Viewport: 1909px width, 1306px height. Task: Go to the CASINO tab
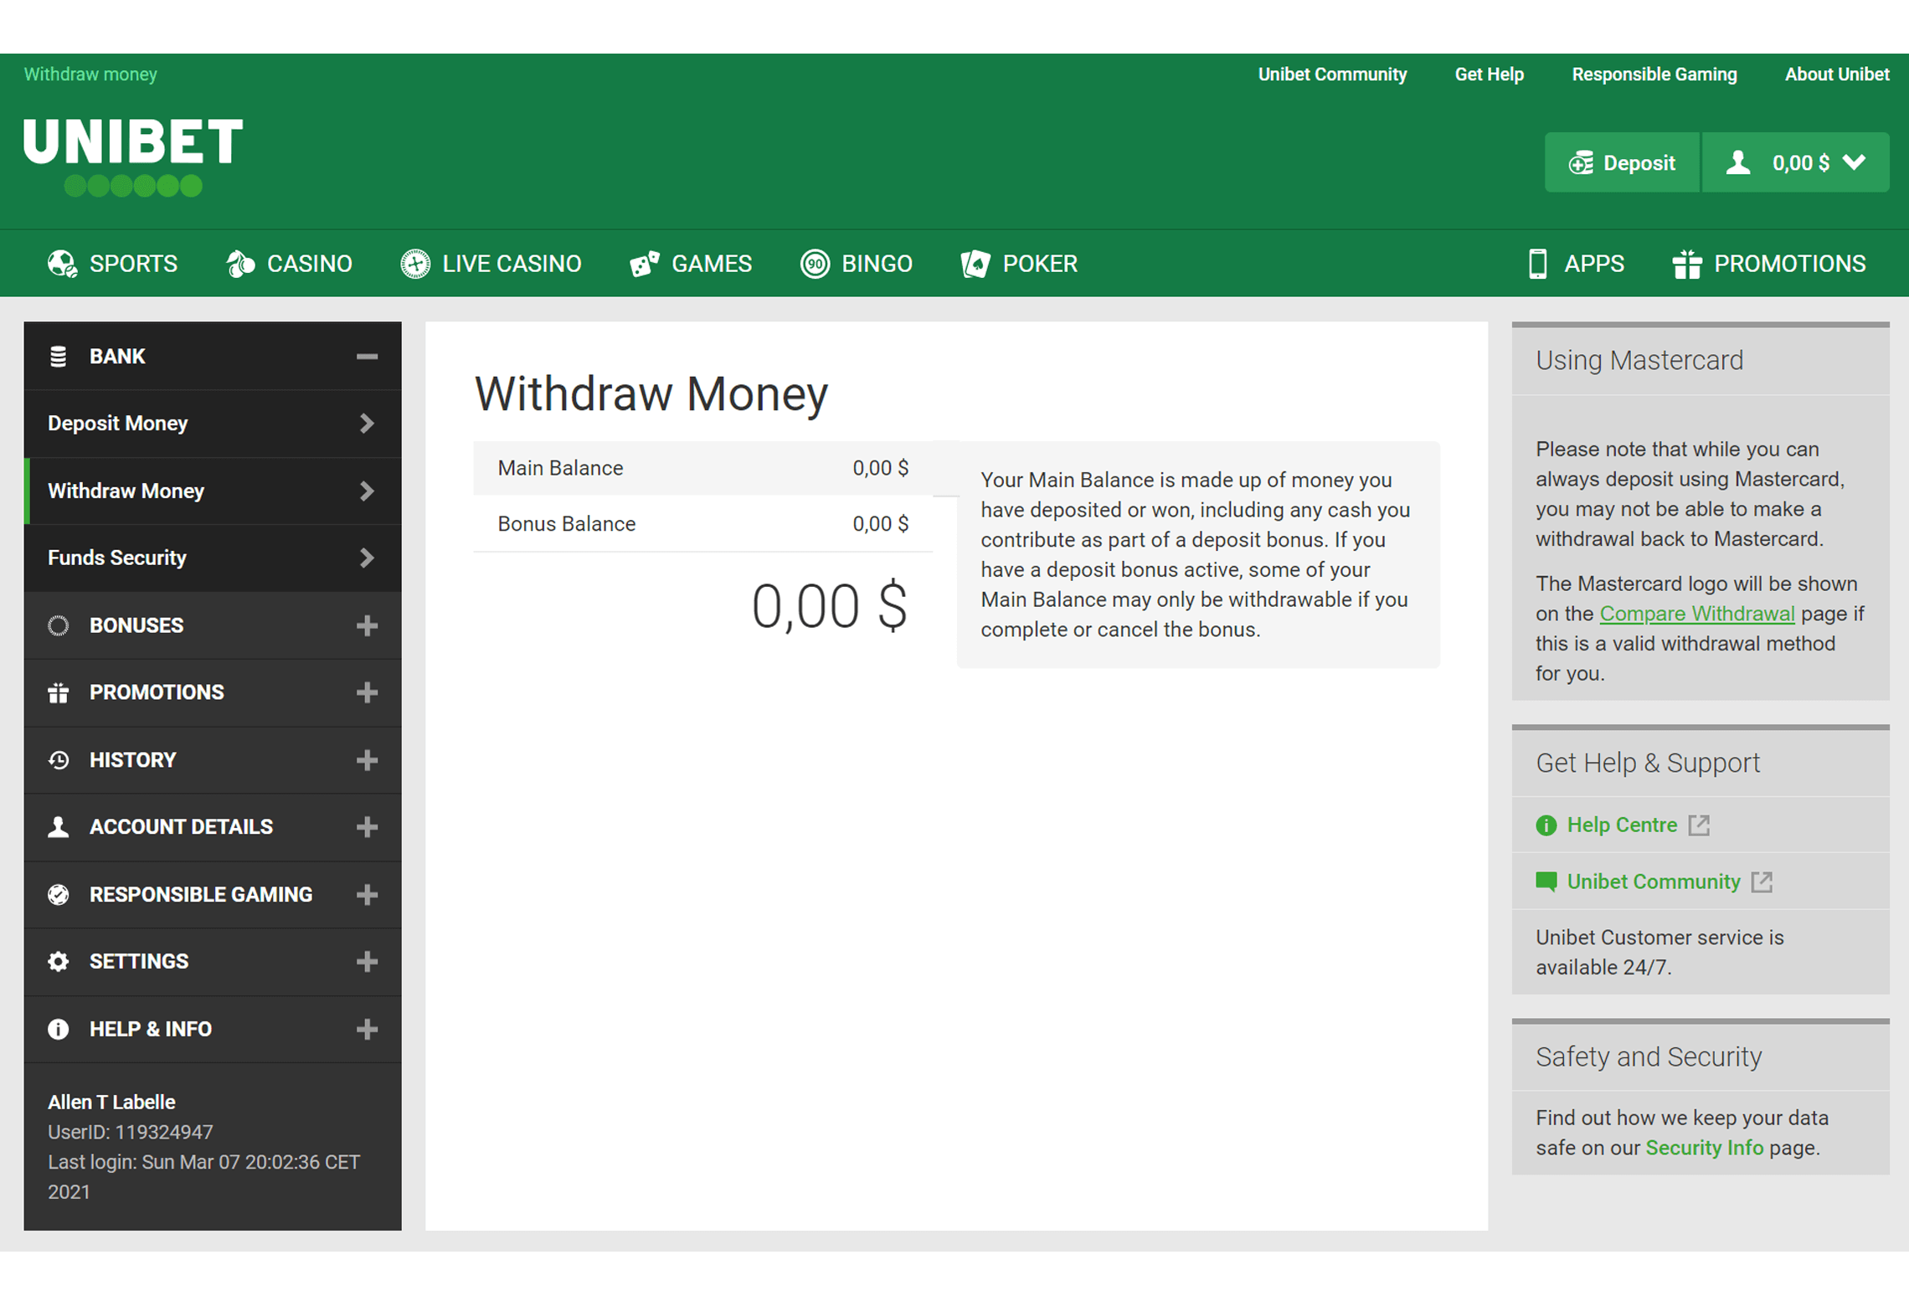click(289, 264)
